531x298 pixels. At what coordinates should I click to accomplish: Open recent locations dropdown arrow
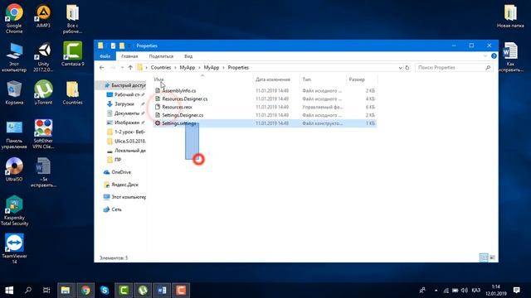(x=122, y=68)
